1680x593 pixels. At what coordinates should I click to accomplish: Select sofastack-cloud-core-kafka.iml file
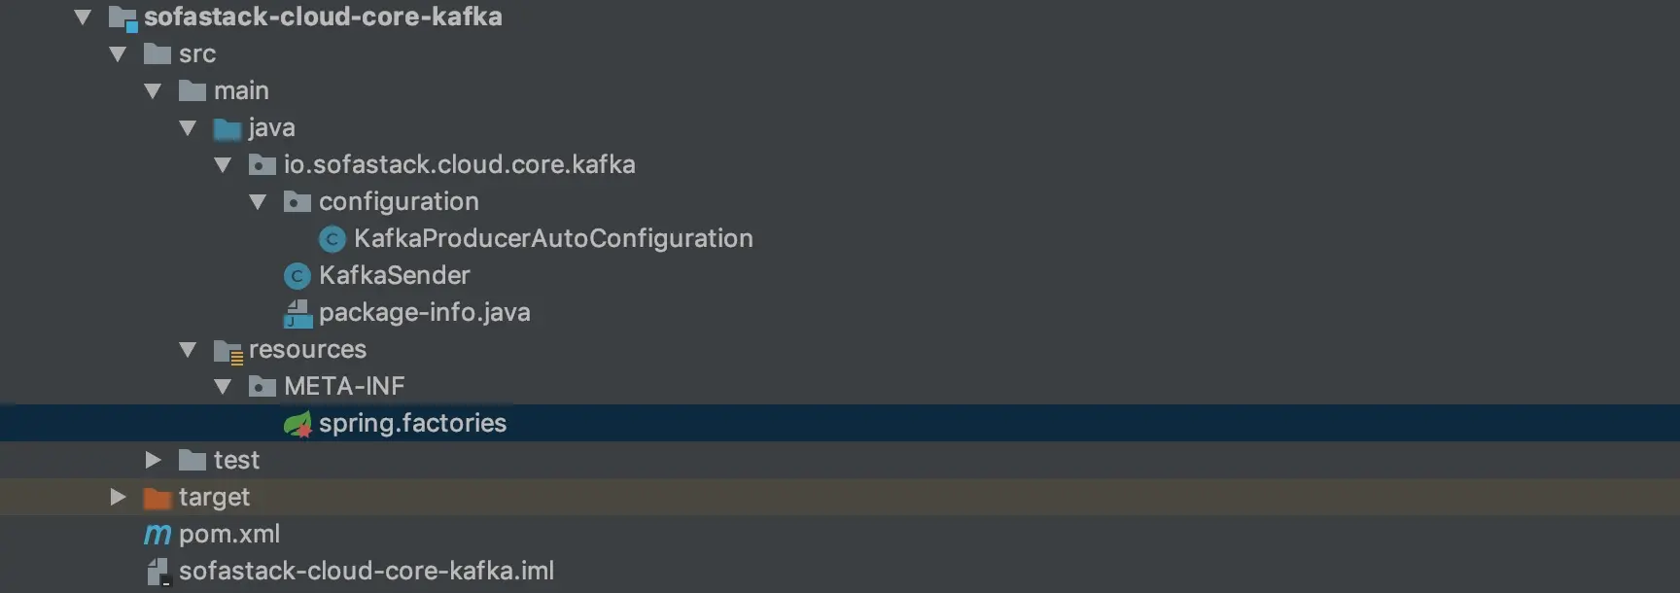point(367,571)
